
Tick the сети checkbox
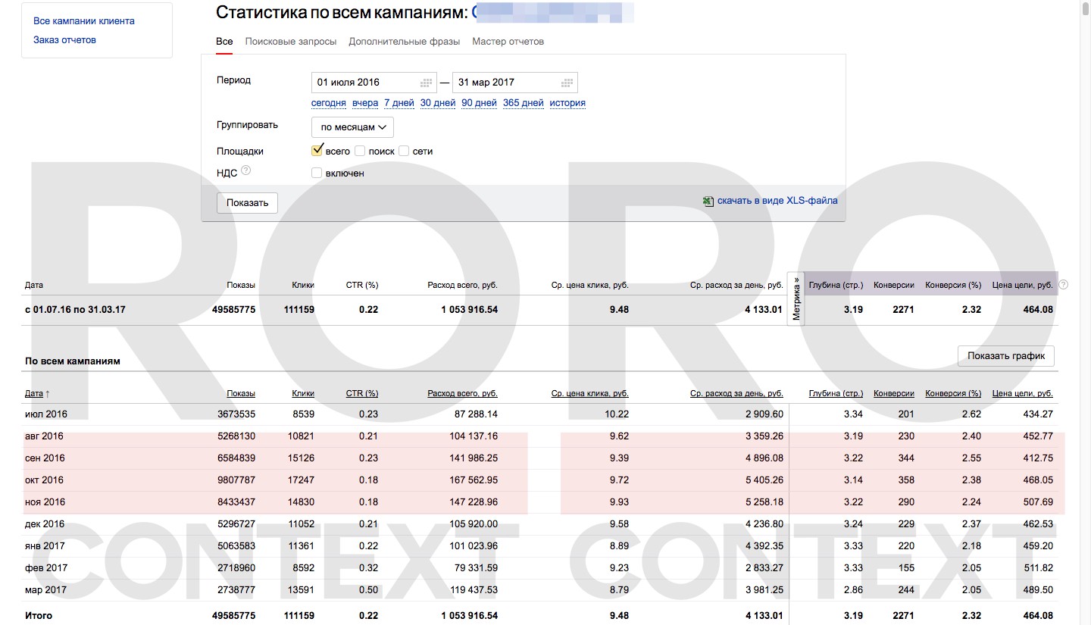404,151
